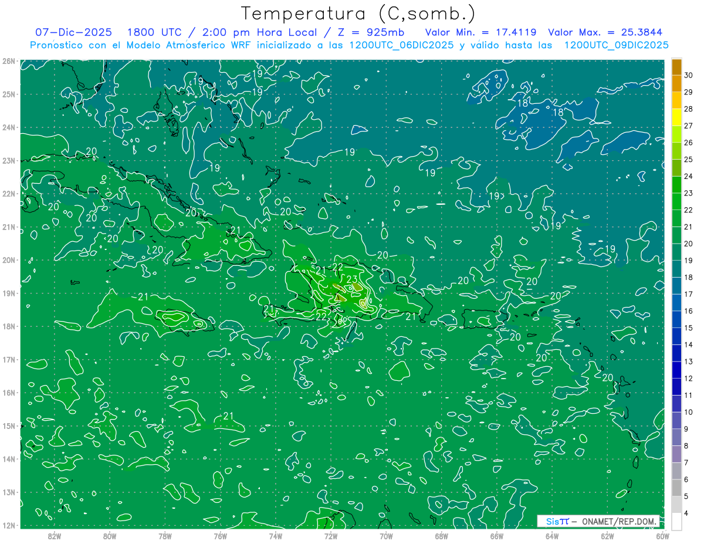Click the '15N' latitude label

click(9, 426)
